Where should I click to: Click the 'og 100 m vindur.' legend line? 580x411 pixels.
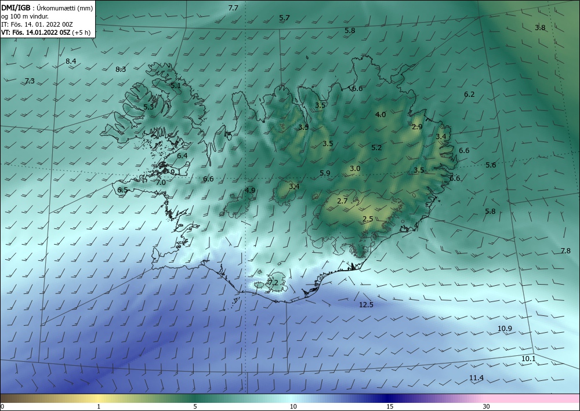pyautogui.click(x=25, y=16)
